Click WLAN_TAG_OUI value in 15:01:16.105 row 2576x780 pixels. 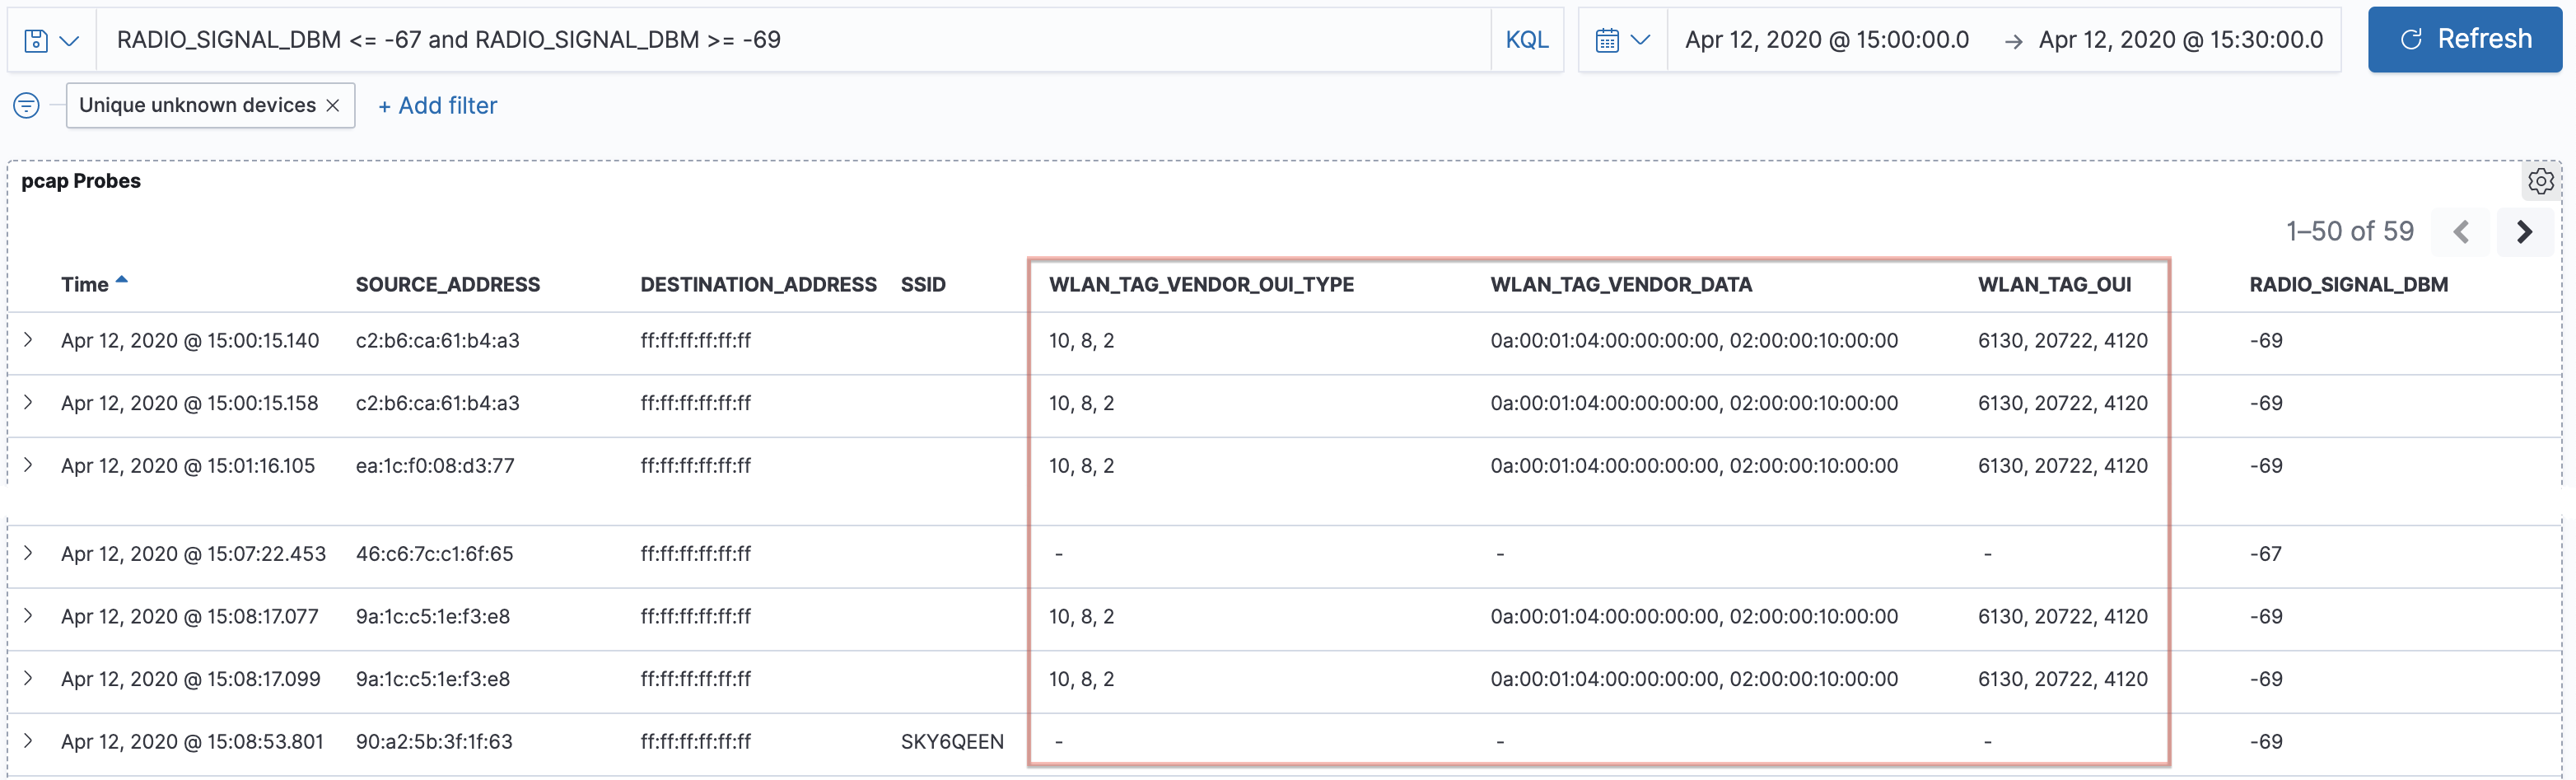coord(2062,466)
